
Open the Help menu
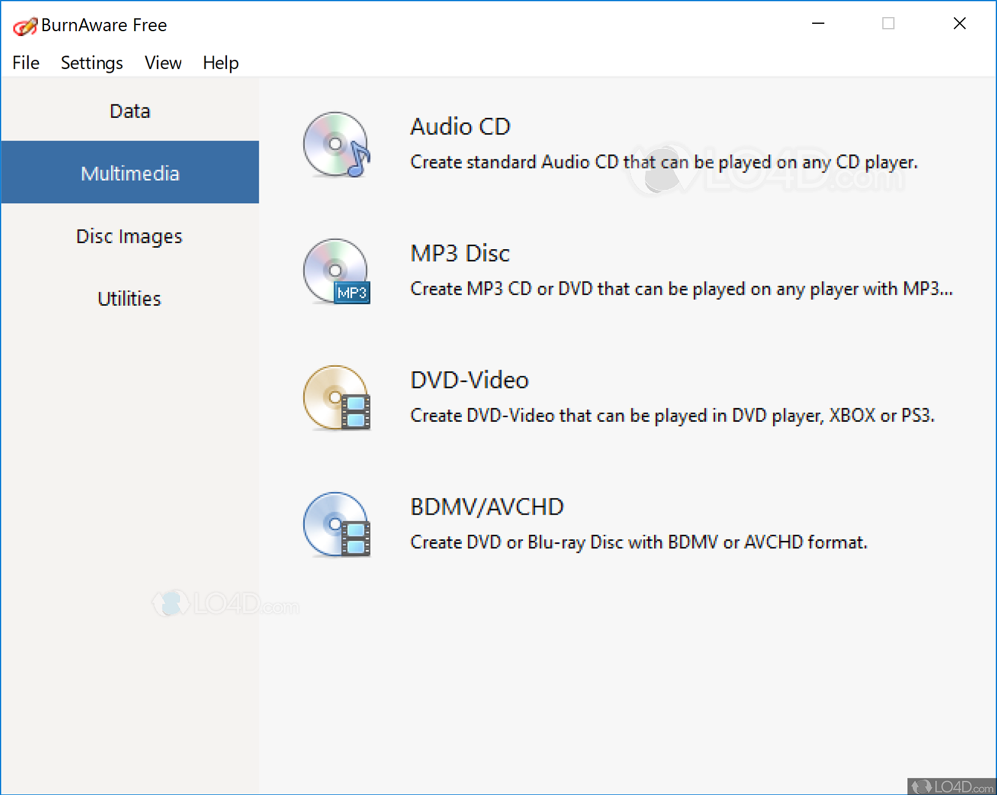pyautogui.click(x=221, y=63)
